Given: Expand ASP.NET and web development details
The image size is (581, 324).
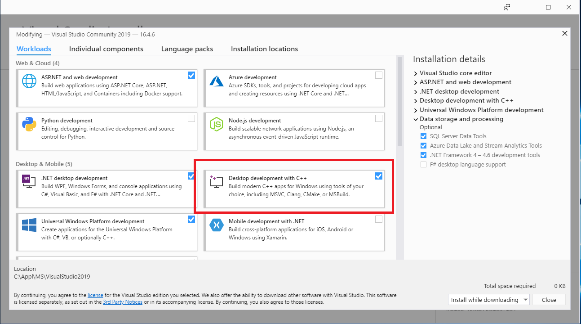Looking at the screenshot, I should pos(416,82).
